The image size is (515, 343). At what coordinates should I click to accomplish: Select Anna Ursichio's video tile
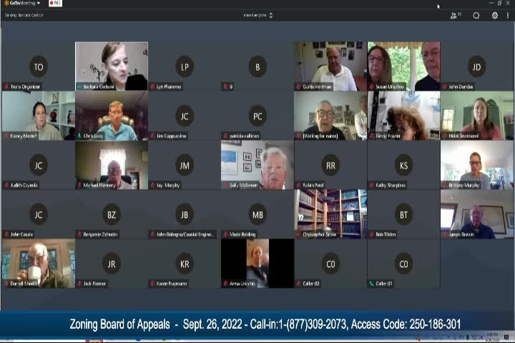(x=257, y=261)
